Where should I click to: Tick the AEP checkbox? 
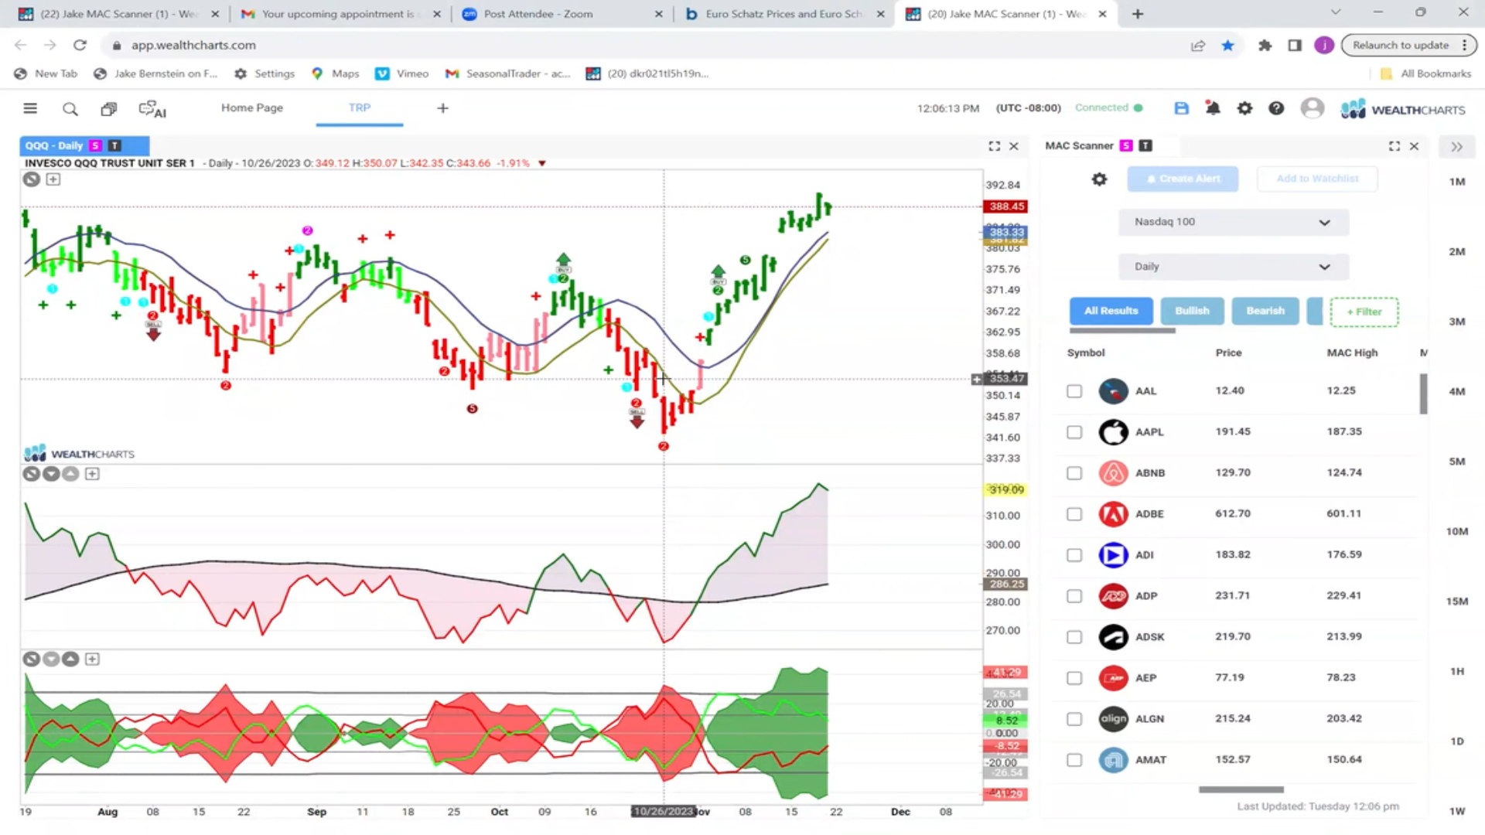(1074, 678)
